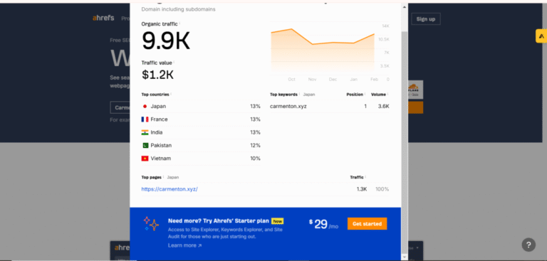Click the carmenton.xyz keyword row

pyautogui.click(x=329, y=106)
